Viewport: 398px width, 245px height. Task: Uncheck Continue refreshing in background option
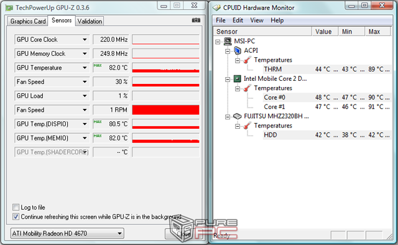(16, 216)
